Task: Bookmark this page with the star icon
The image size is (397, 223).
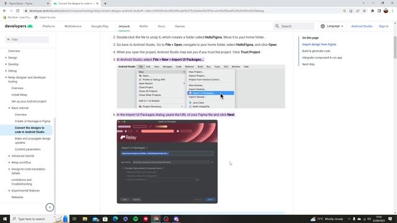Action: point(364,11)
